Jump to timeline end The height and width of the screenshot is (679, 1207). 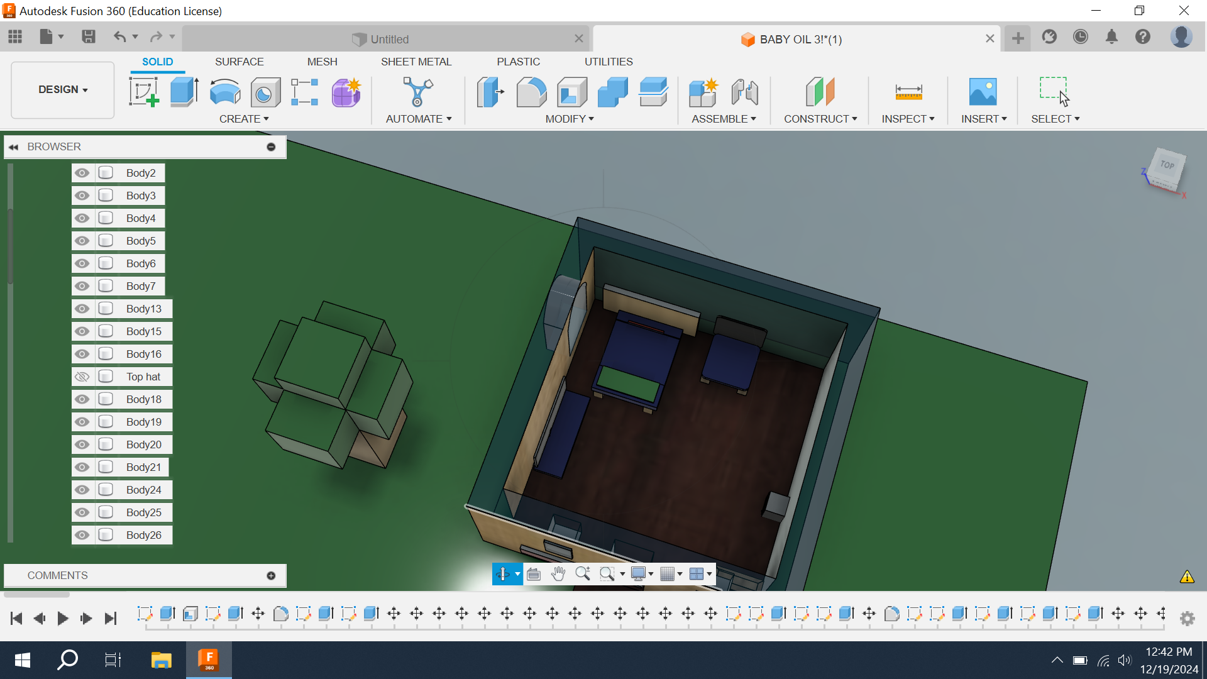pos(111,619)
